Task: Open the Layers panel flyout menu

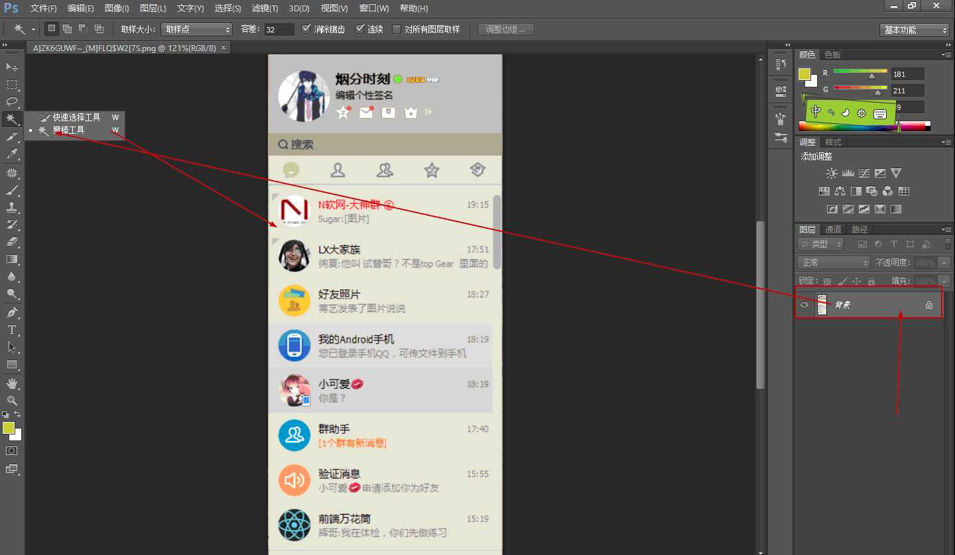Action: (946, 229)
